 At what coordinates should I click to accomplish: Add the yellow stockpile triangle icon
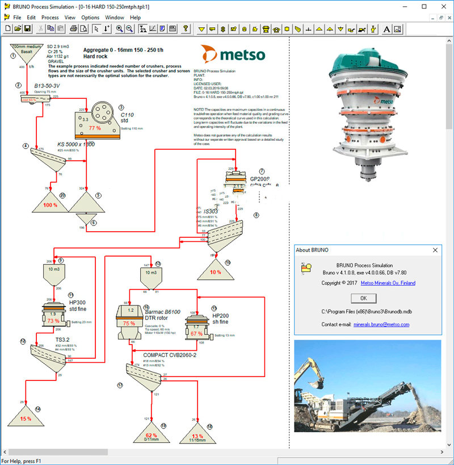point(319,29)
